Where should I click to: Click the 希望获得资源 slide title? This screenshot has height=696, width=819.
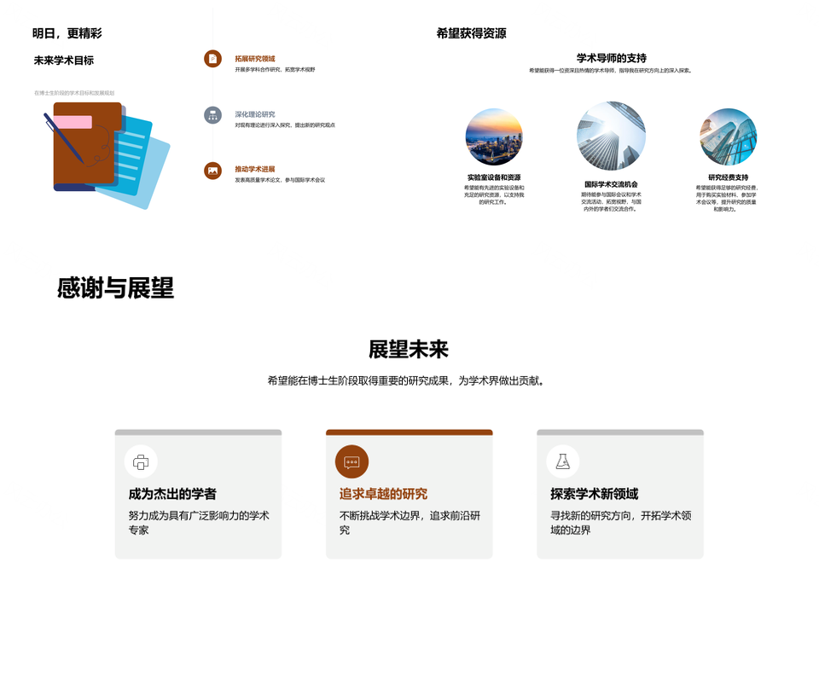click(471, 33)
